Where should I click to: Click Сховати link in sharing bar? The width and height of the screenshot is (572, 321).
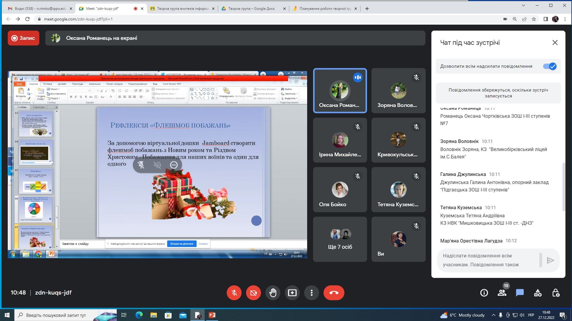tap(203, 244)
